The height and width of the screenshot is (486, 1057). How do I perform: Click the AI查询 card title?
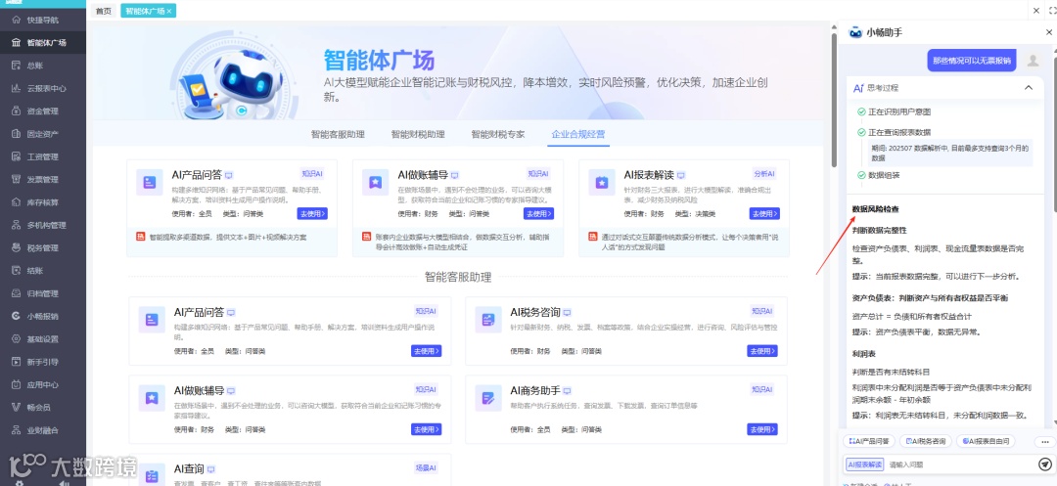coord(189,469)
